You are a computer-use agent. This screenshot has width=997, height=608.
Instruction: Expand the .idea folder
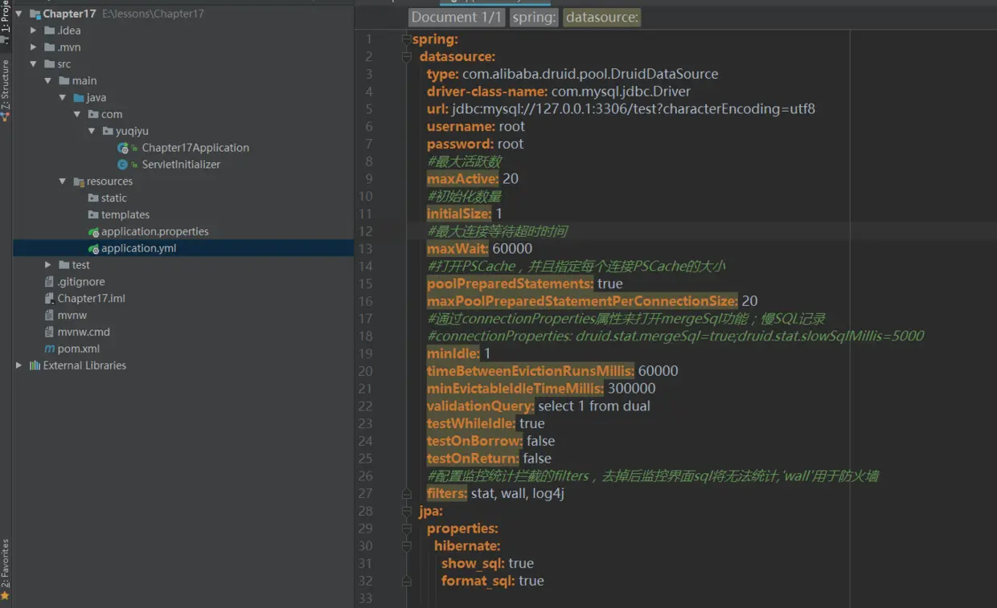click(33, 31)
